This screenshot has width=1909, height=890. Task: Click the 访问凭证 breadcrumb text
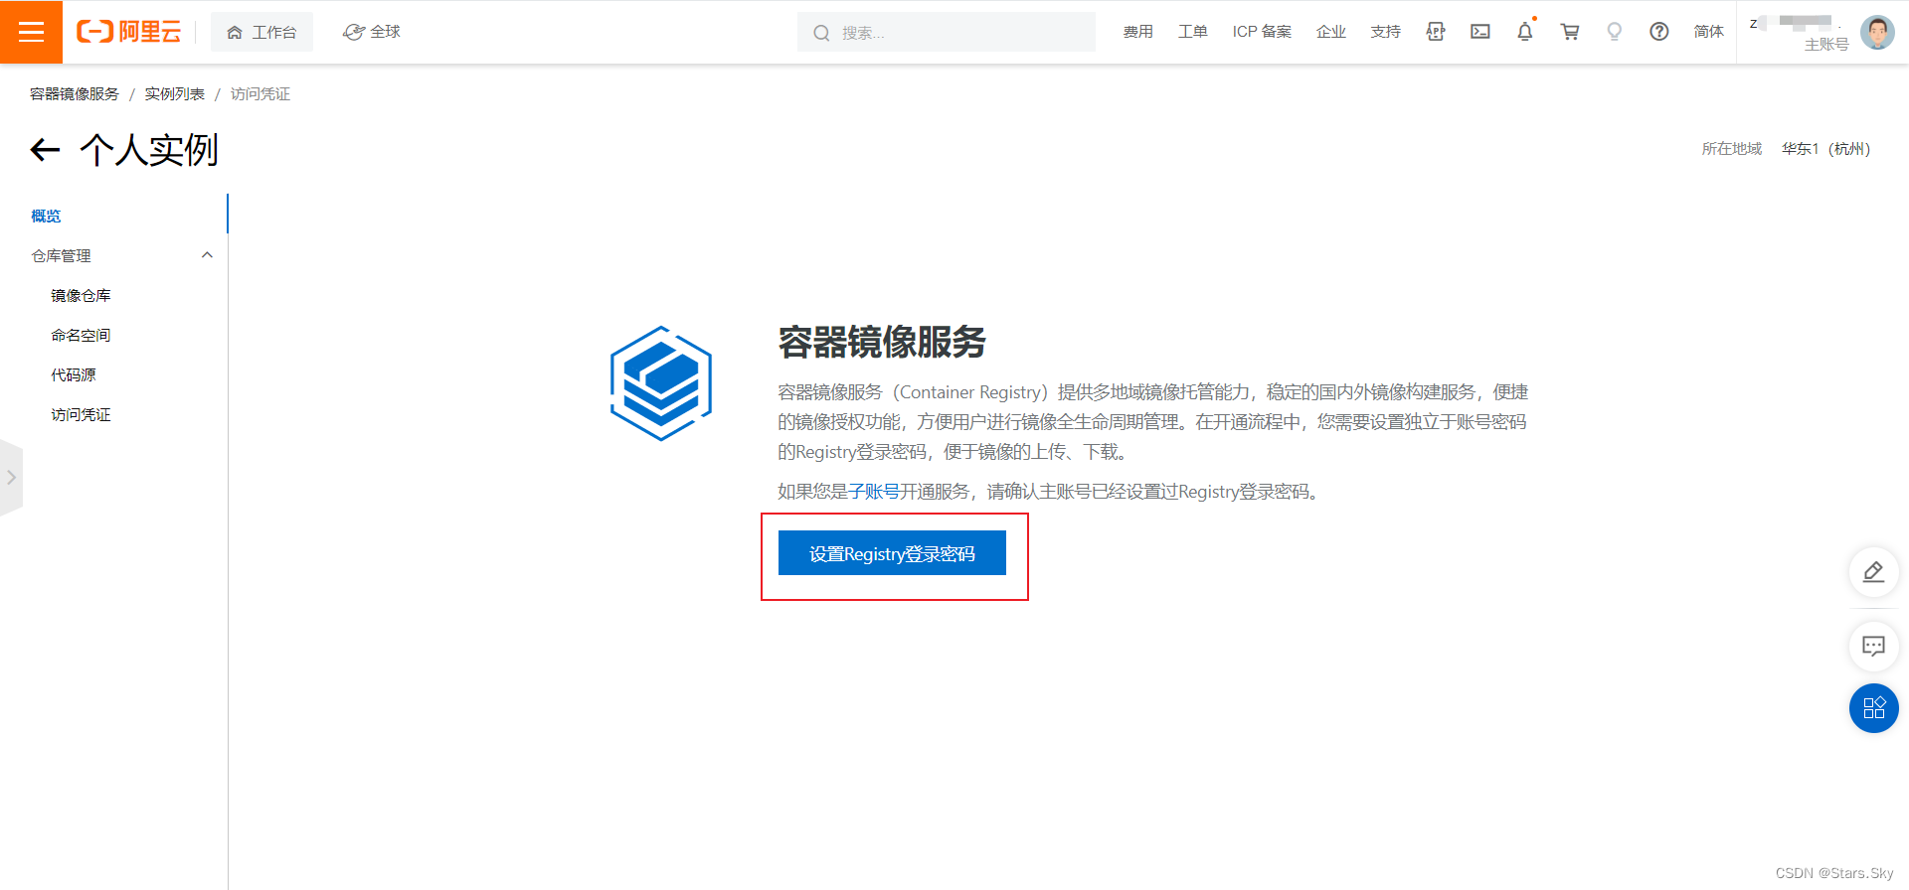[x=260, y=93]
